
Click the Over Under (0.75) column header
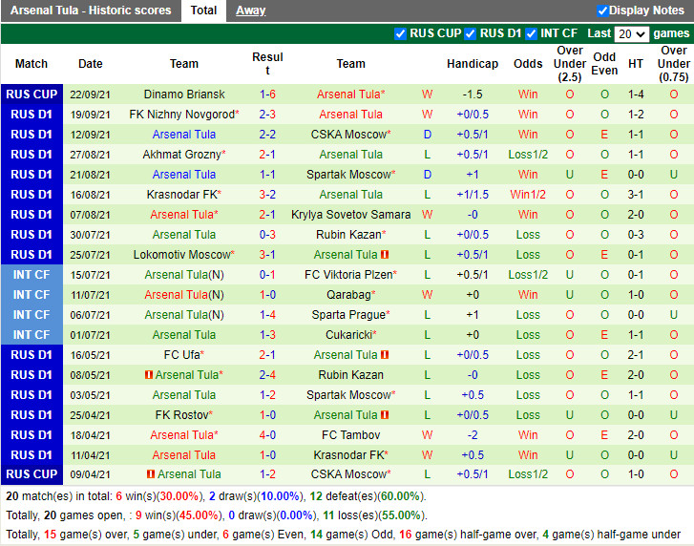pos(673,64)
